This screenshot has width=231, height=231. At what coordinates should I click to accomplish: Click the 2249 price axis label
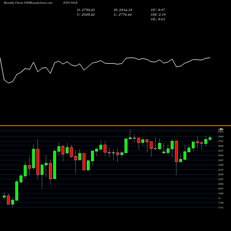click(220, 175)
